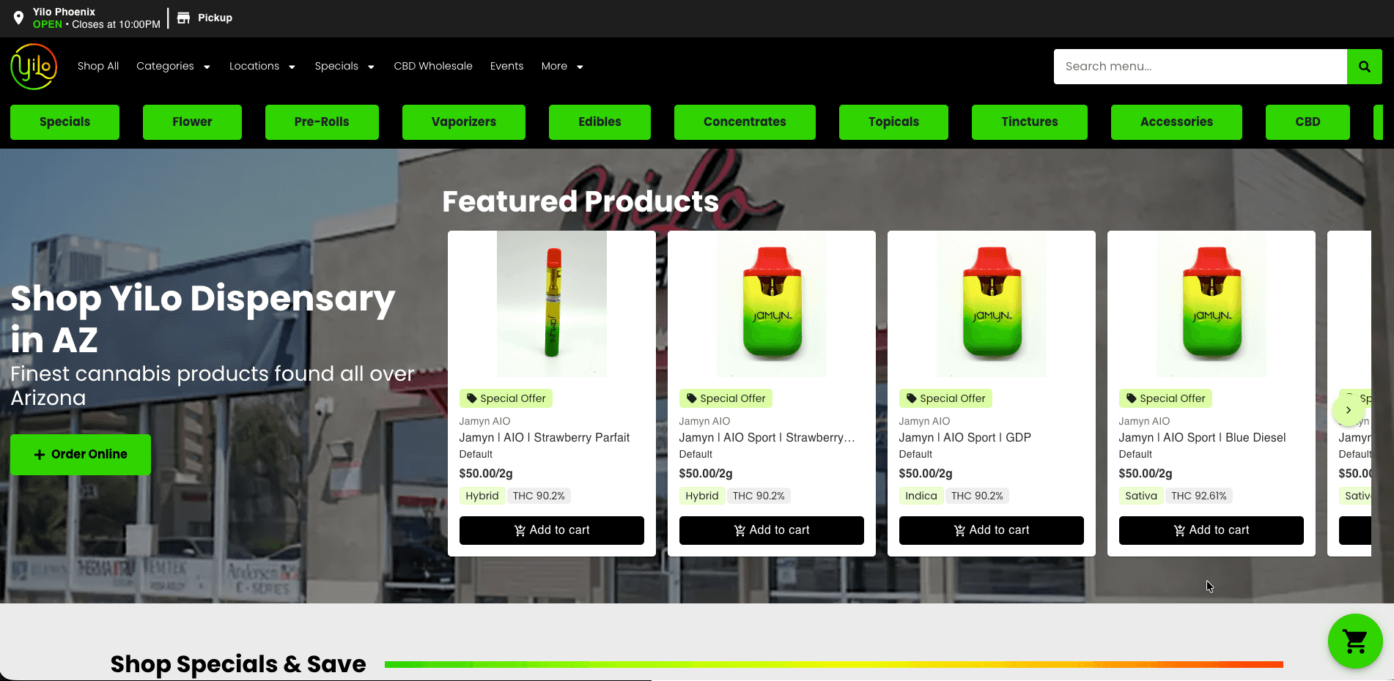Click the THC 92.61% badge
Screen dimensions: 1394x681
1199,496
